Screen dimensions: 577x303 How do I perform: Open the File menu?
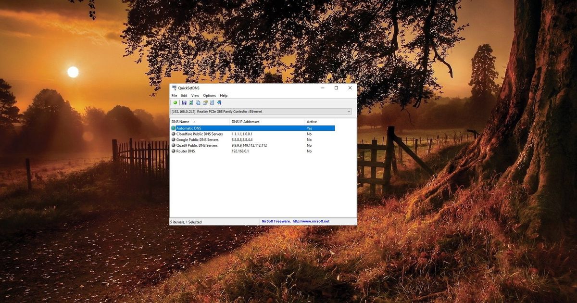pyautogui.click(x=174, y=95)
